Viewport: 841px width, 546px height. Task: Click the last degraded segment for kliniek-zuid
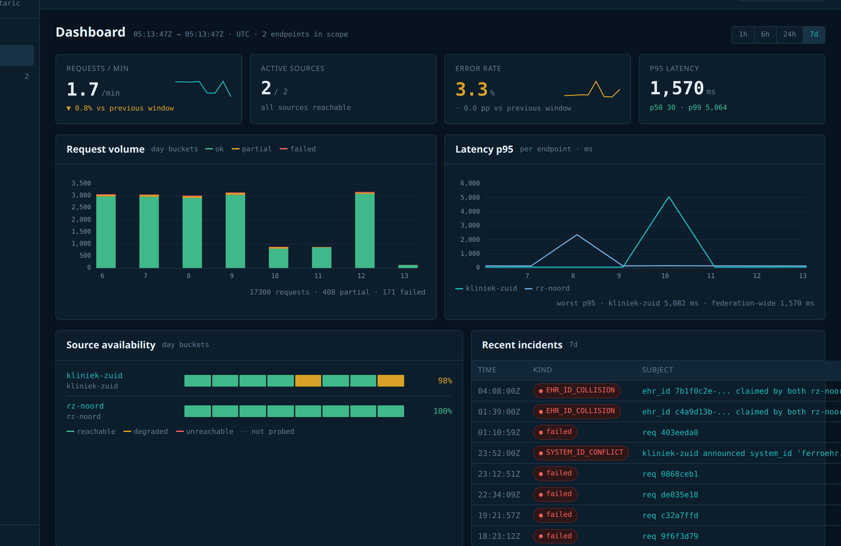coord(391,381)
